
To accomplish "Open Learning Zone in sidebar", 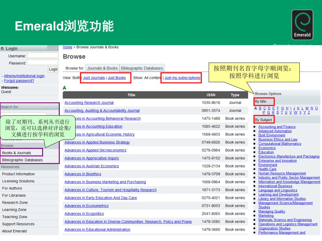I will point(14,210).
